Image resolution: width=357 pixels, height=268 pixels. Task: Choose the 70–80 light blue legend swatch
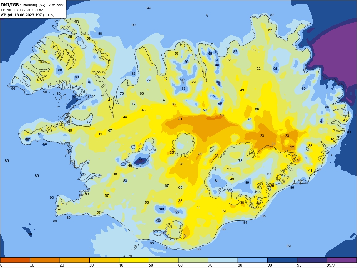point(223,260)
